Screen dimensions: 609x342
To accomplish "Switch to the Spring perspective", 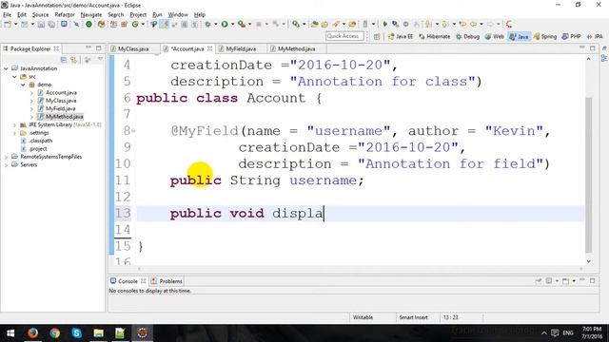I will pos(545,36).
